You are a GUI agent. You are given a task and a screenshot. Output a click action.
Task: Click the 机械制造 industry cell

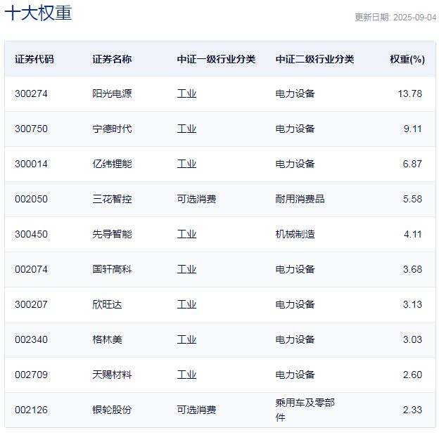(x=295, y=234)
